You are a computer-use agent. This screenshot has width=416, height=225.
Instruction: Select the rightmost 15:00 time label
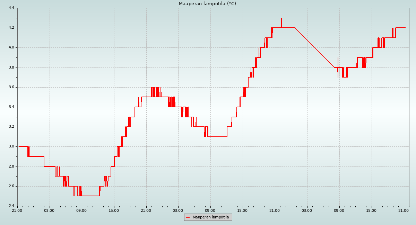pos(371,210)
